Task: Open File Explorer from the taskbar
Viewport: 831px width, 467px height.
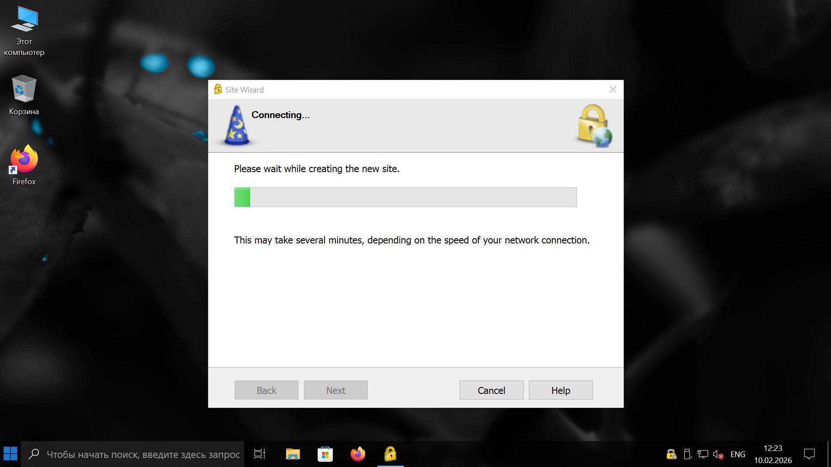Action: coord(293,454)
